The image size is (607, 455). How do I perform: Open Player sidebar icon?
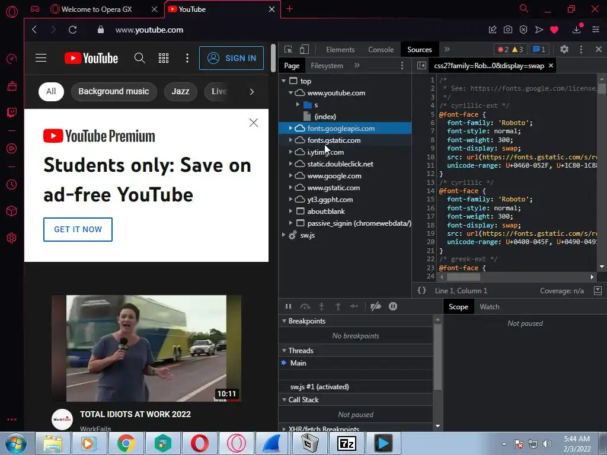click(12, 149)
